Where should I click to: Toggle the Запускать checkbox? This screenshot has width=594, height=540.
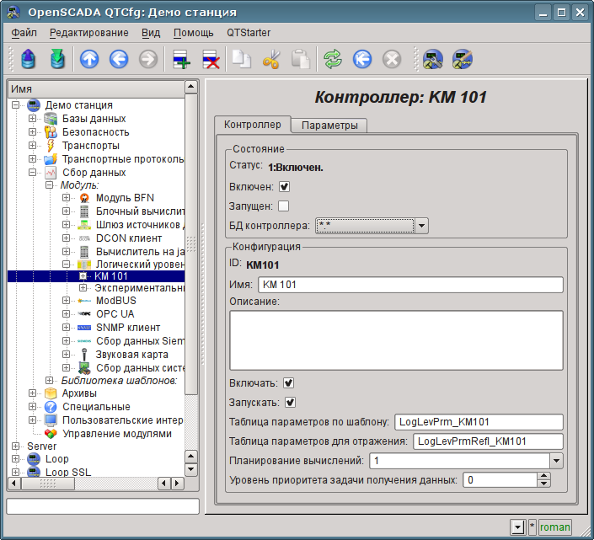(291, 402)
